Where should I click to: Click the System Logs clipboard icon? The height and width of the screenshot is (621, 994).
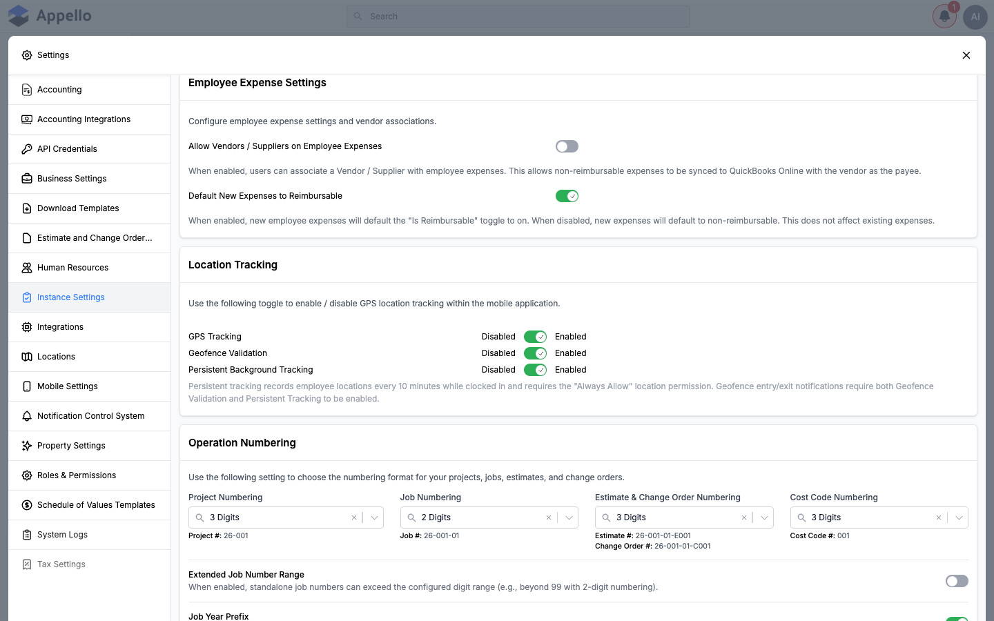pos(27,535)
